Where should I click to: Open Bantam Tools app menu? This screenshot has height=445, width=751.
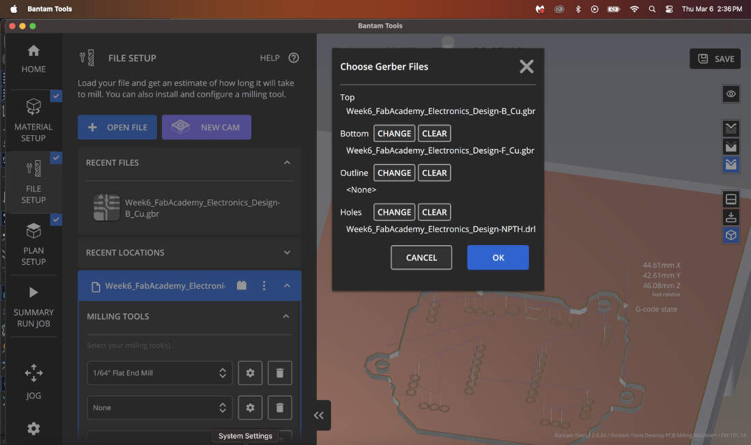(50, 9)
